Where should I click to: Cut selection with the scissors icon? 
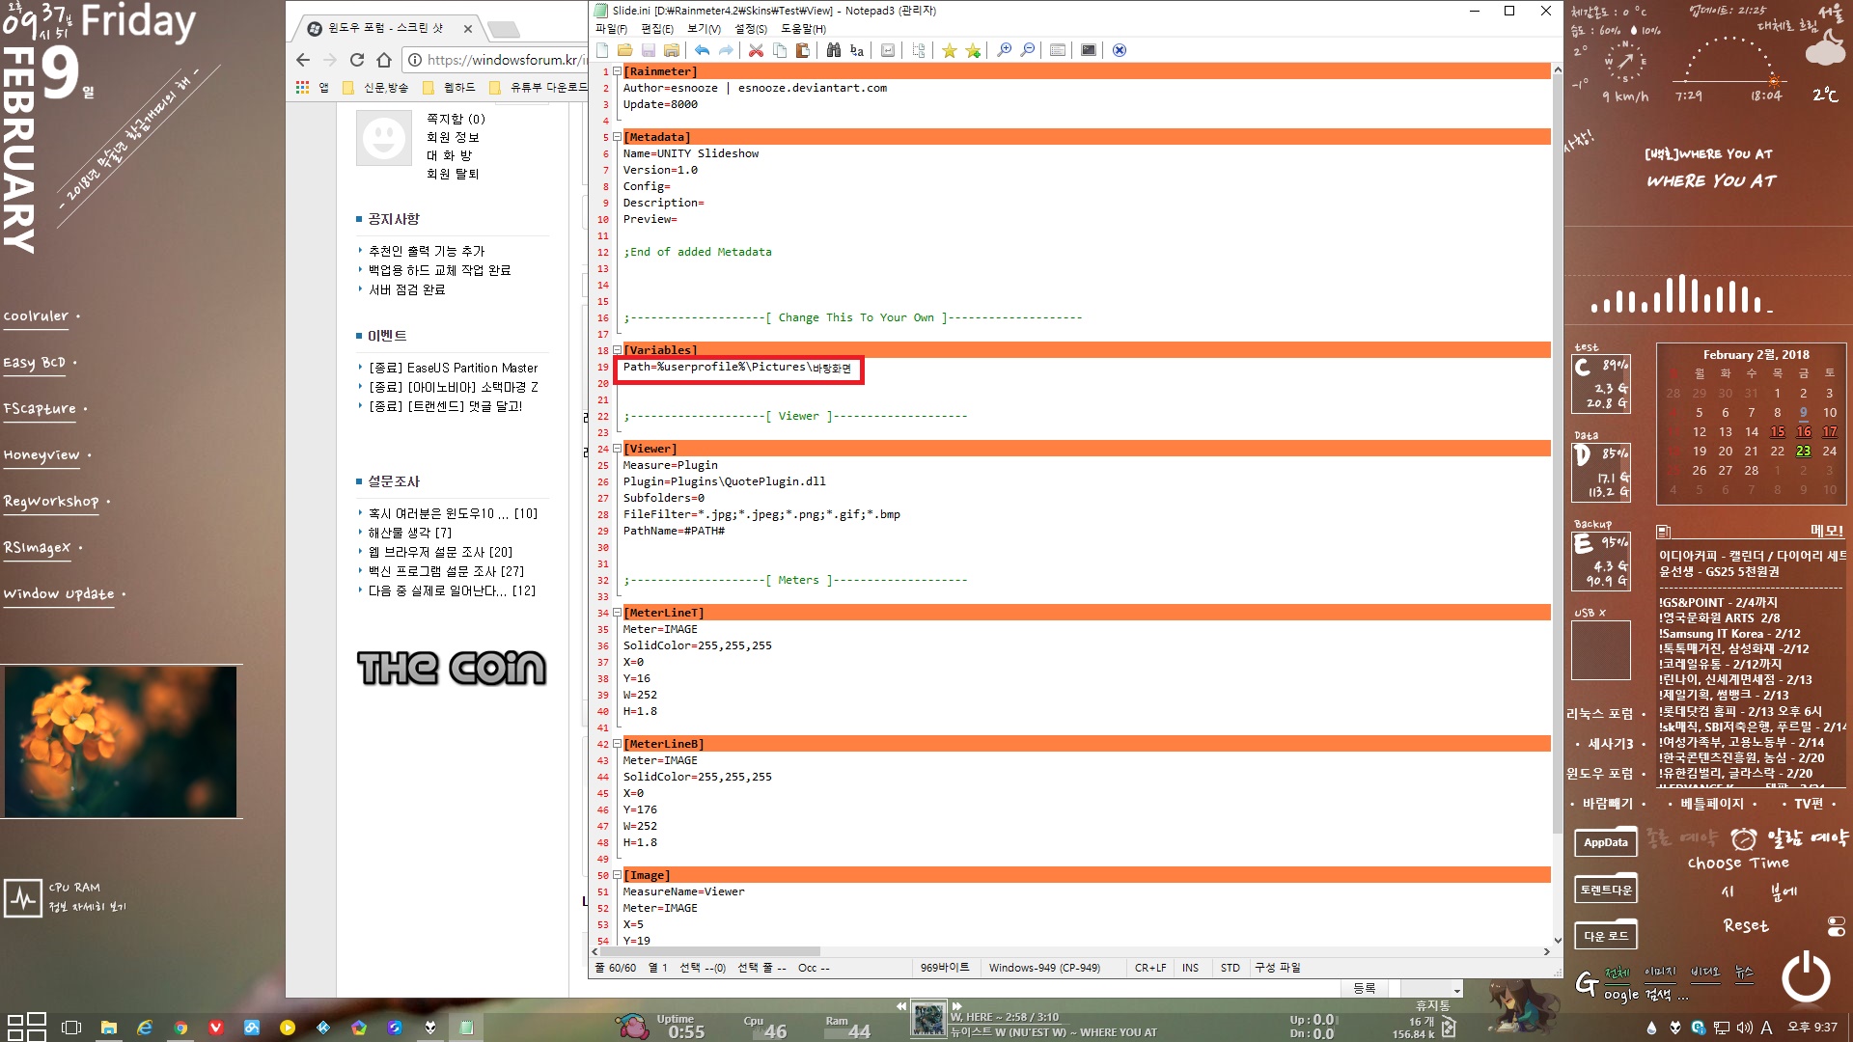(x=756, y=50)
